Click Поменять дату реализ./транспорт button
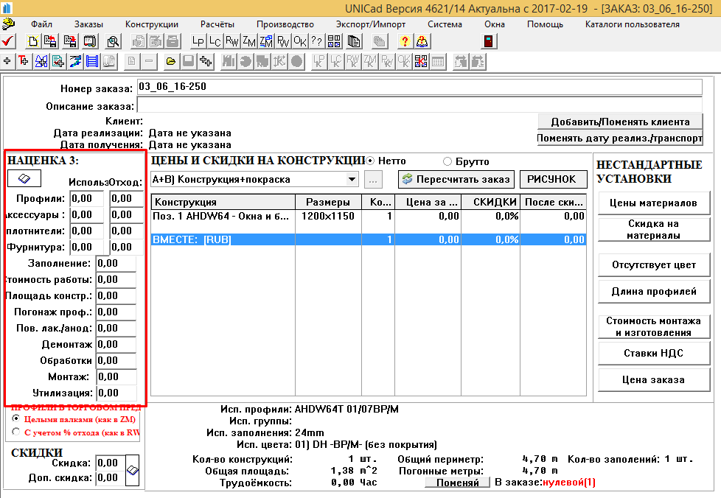 click(x=620, y=138)
